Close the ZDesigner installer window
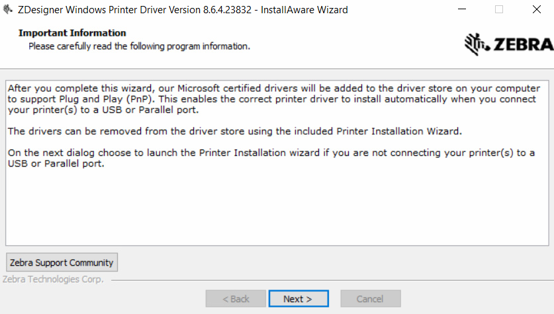 click(x=536, y=10)
